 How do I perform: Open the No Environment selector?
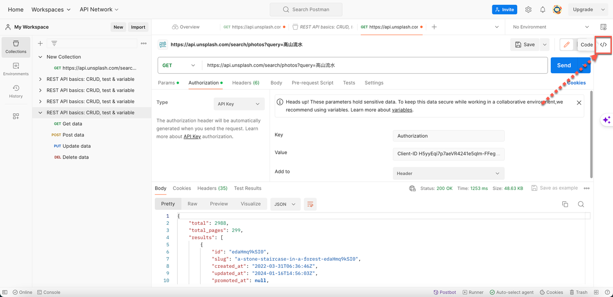point(551,27)
